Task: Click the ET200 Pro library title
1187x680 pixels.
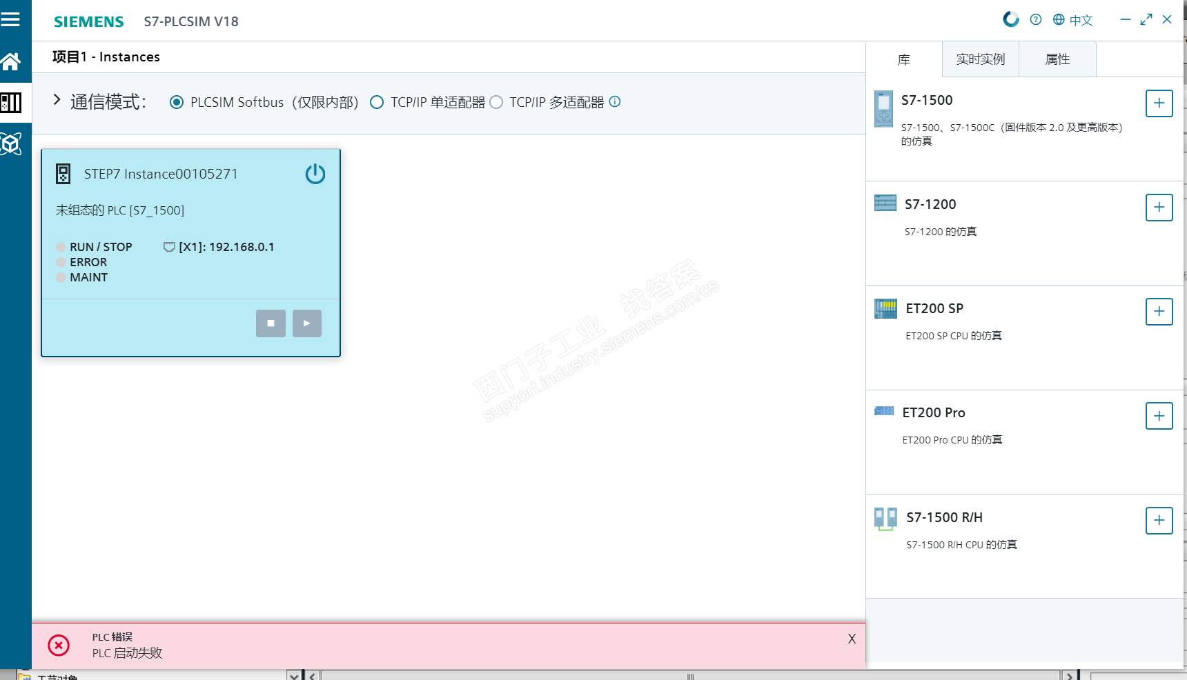Action: 934,412
